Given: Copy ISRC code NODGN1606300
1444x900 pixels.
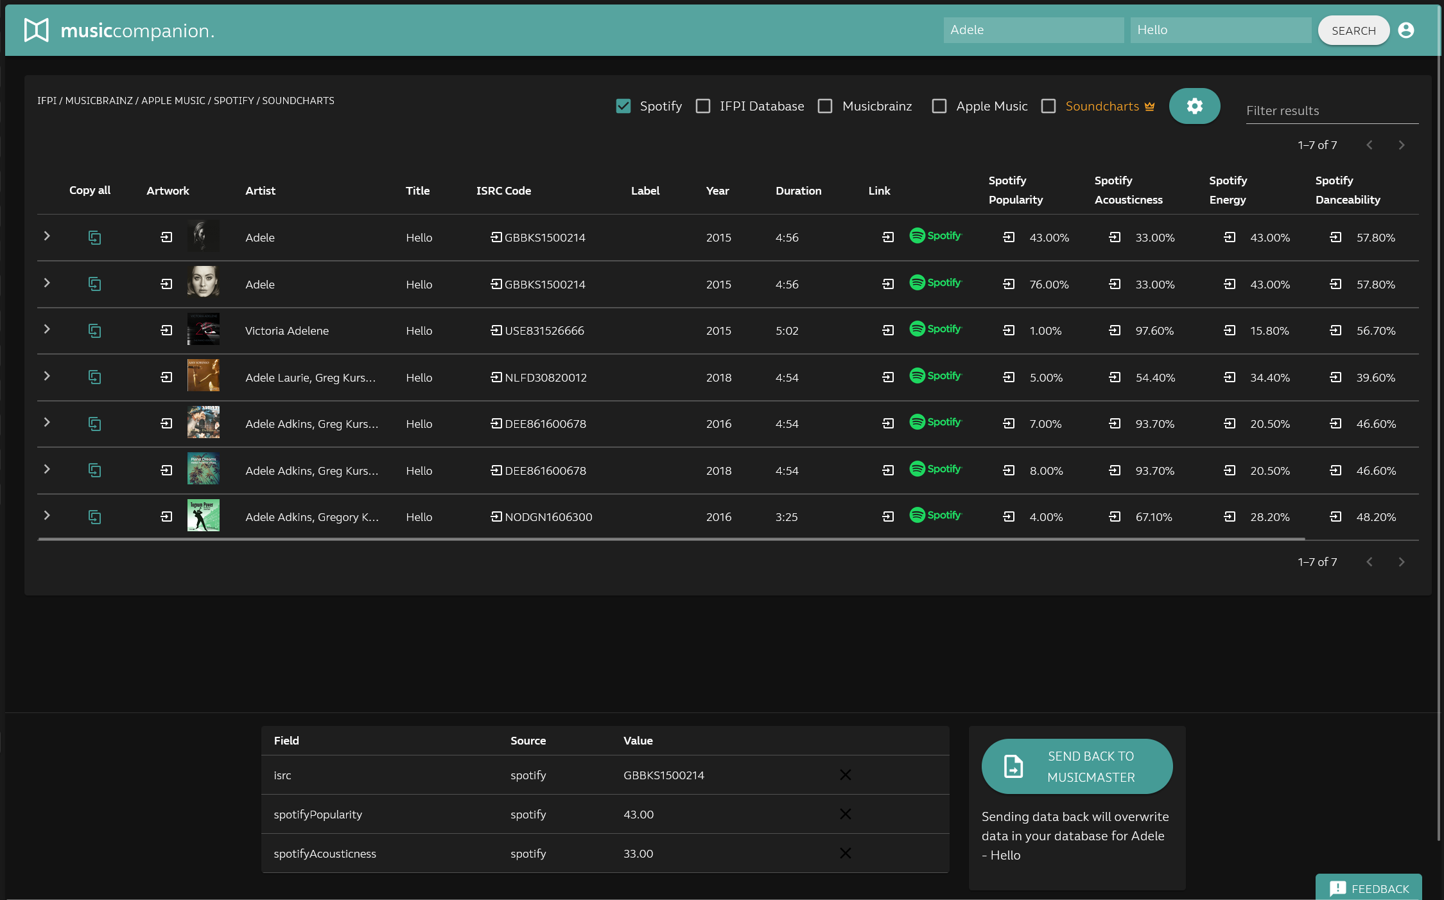Looking at the screenshot, I should click(x=496, y=516).
